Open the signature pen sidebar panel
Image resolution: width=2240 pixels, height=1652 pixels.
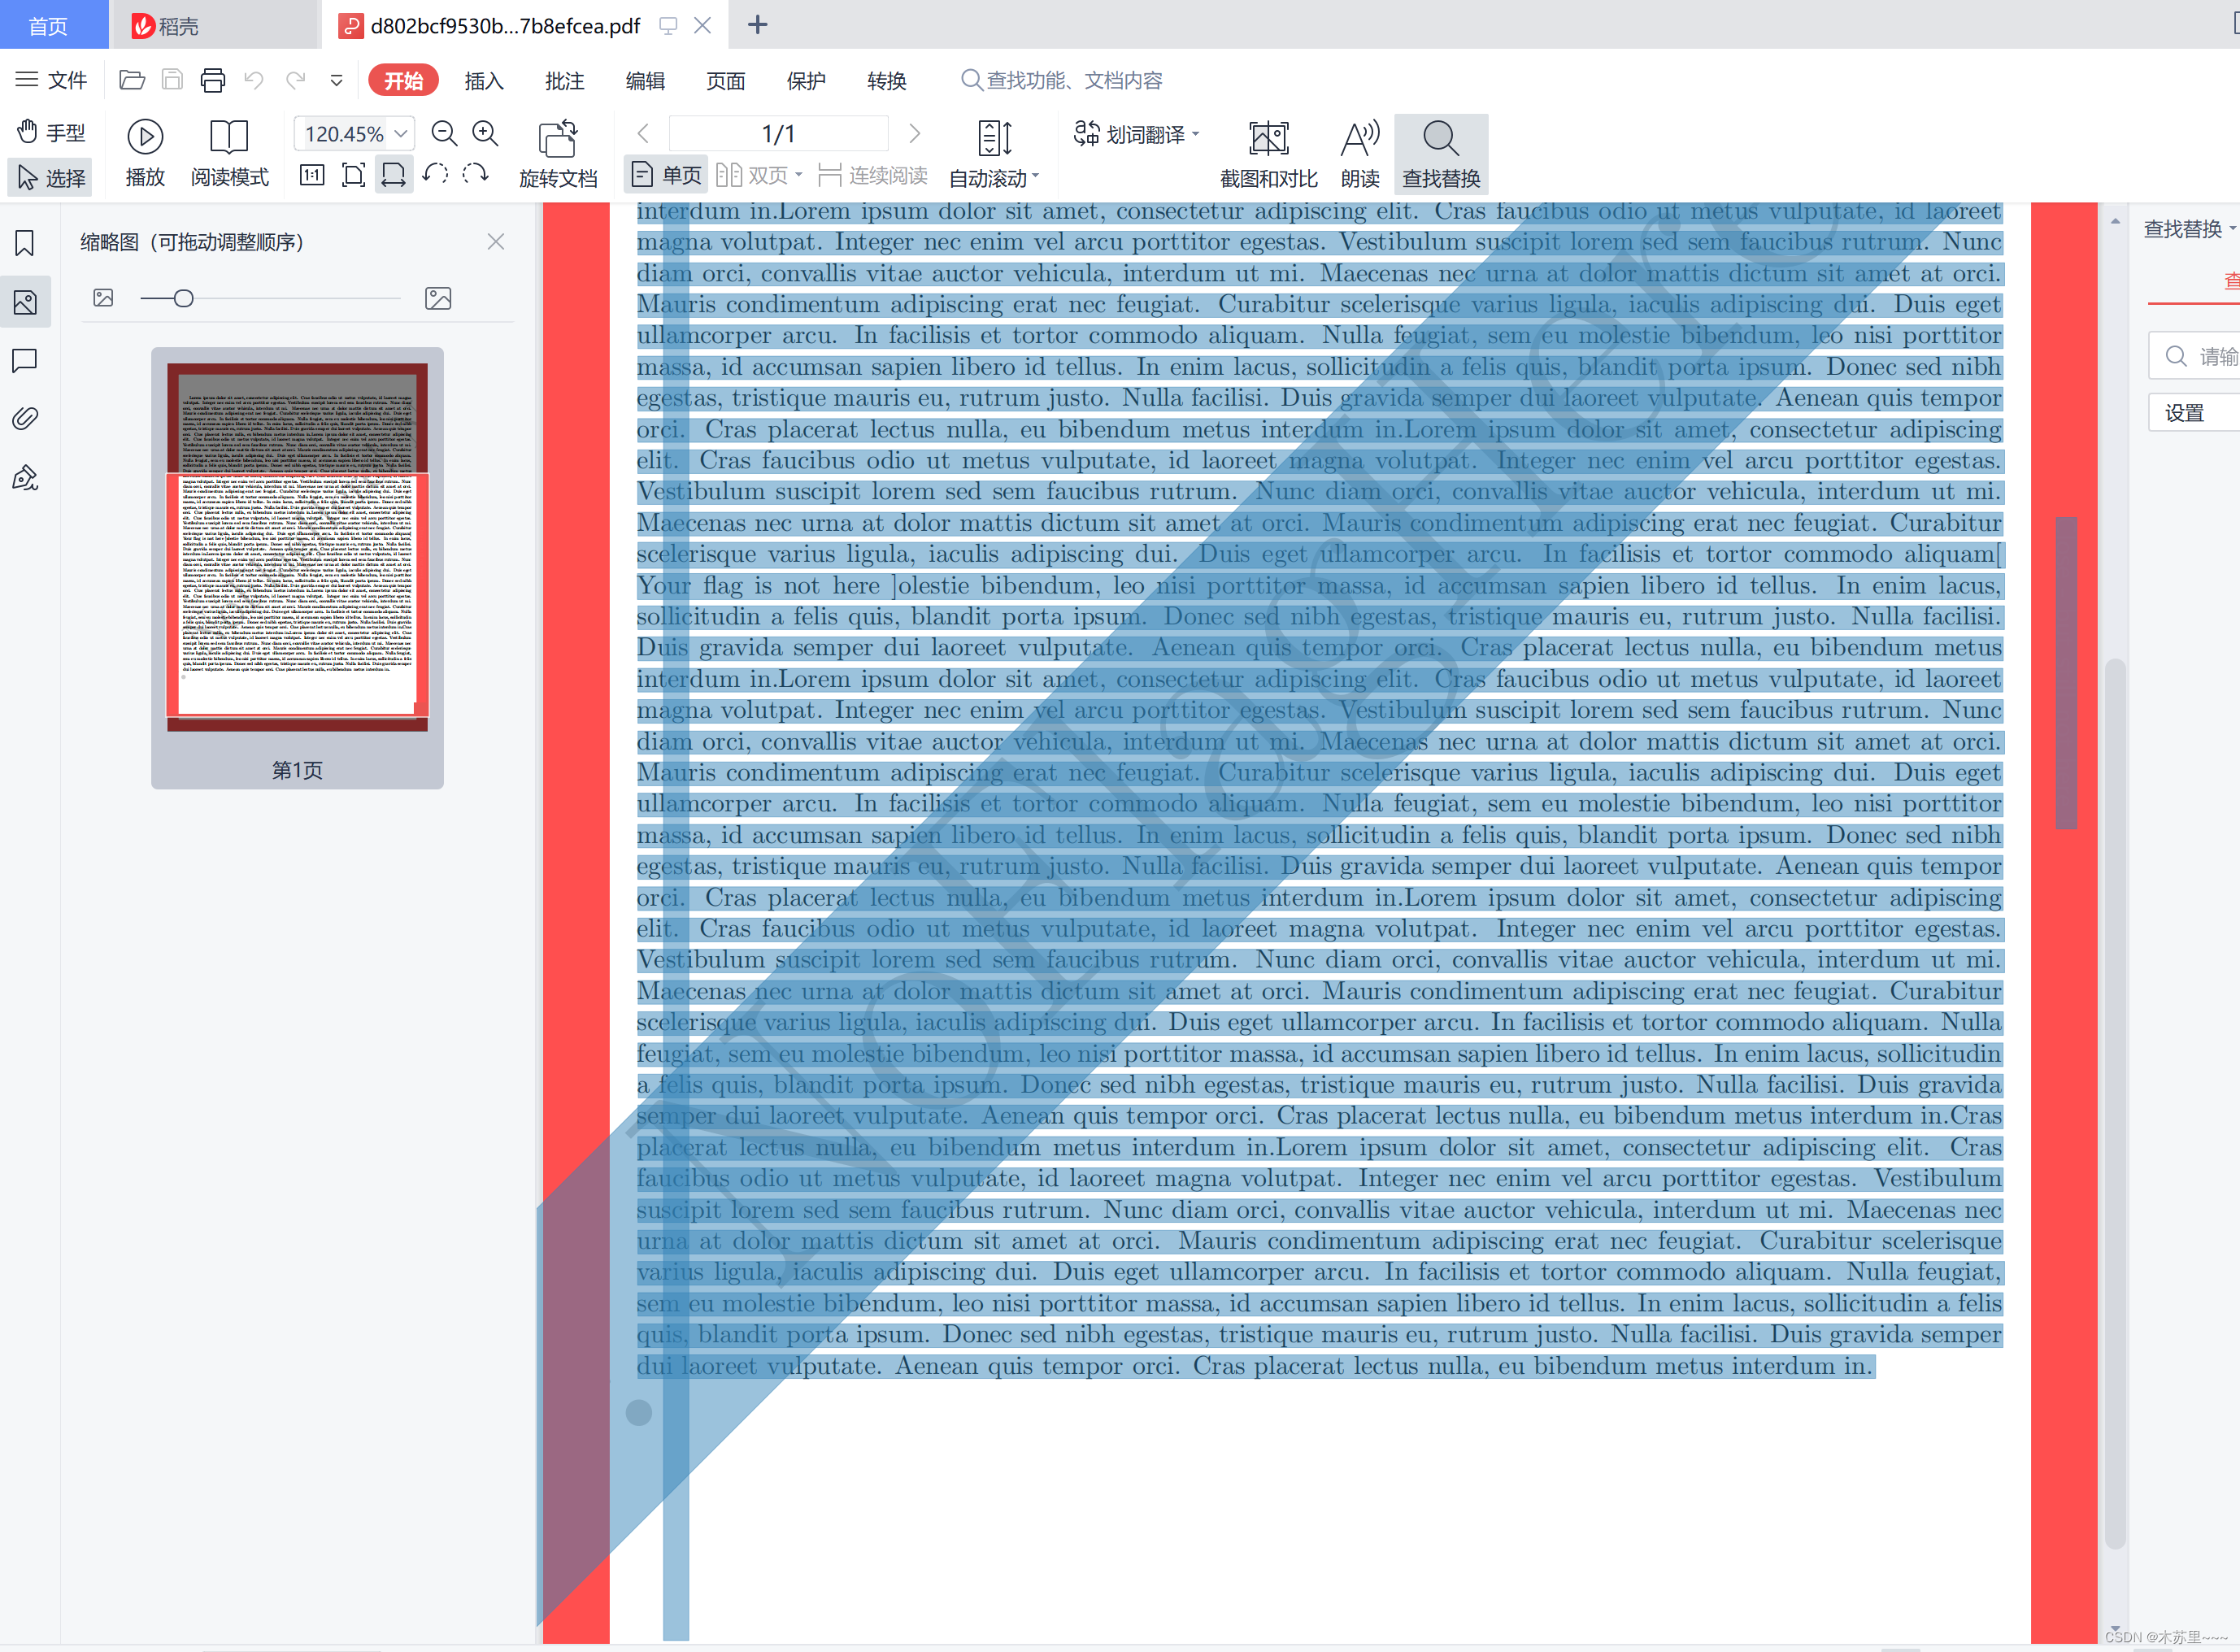[25, 477]
